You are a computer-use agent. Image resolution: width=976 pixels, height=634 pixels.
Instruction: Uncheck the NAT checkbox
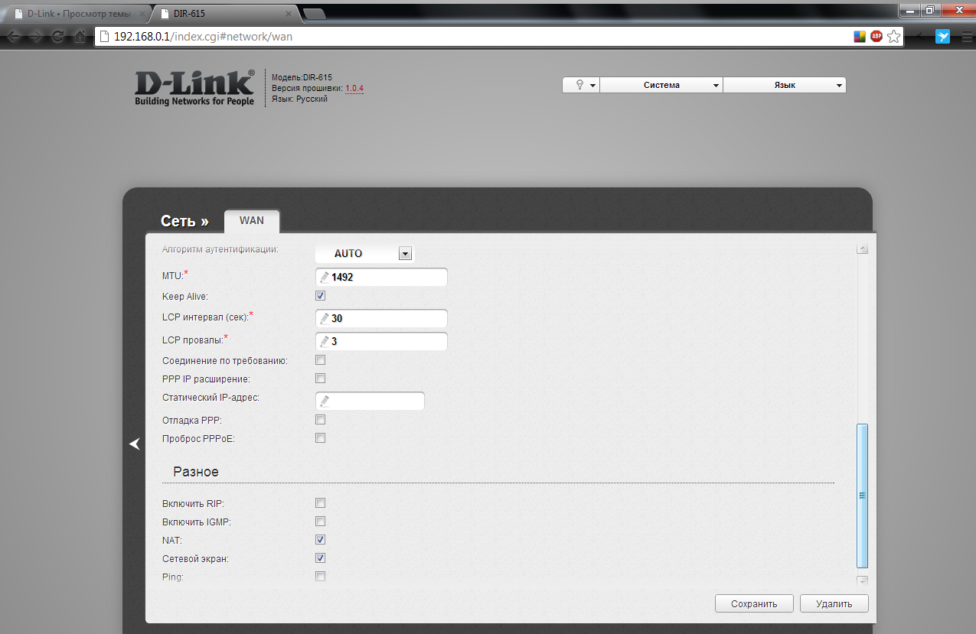tap(321, 540)
